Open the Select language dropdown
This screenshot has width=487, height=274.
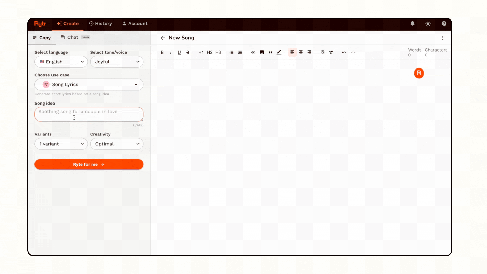pyautogui.click(x=61, y=62)
